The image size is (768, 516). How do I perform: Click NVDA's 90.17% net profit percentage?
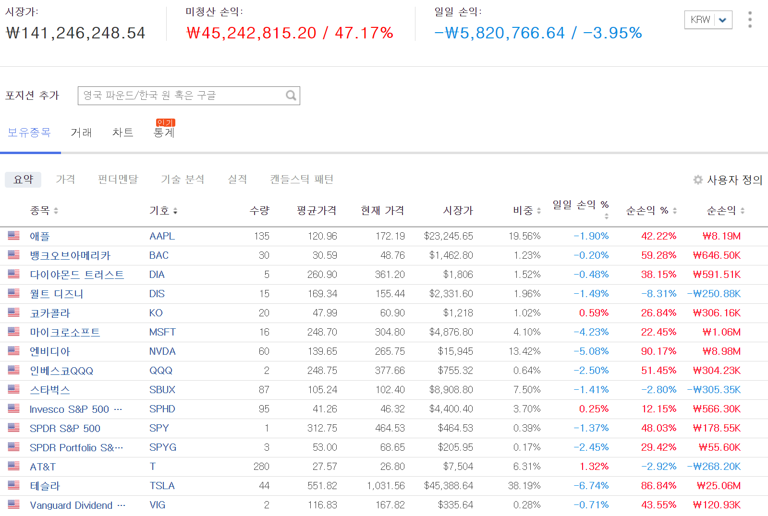click(658, 351)
